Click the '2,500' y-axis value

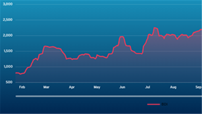8,20
